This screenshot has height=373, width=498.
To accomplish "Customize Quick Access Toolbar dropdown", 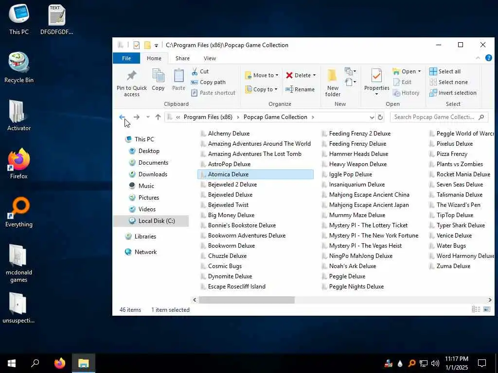I will [156, 45].
